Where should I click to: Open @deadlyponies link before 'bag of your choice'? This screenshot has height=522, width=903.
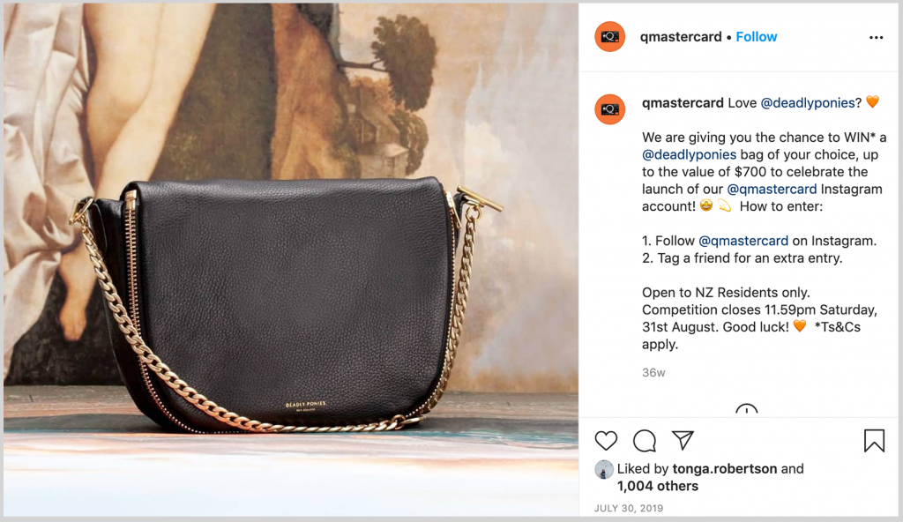(x=689, y=154)
